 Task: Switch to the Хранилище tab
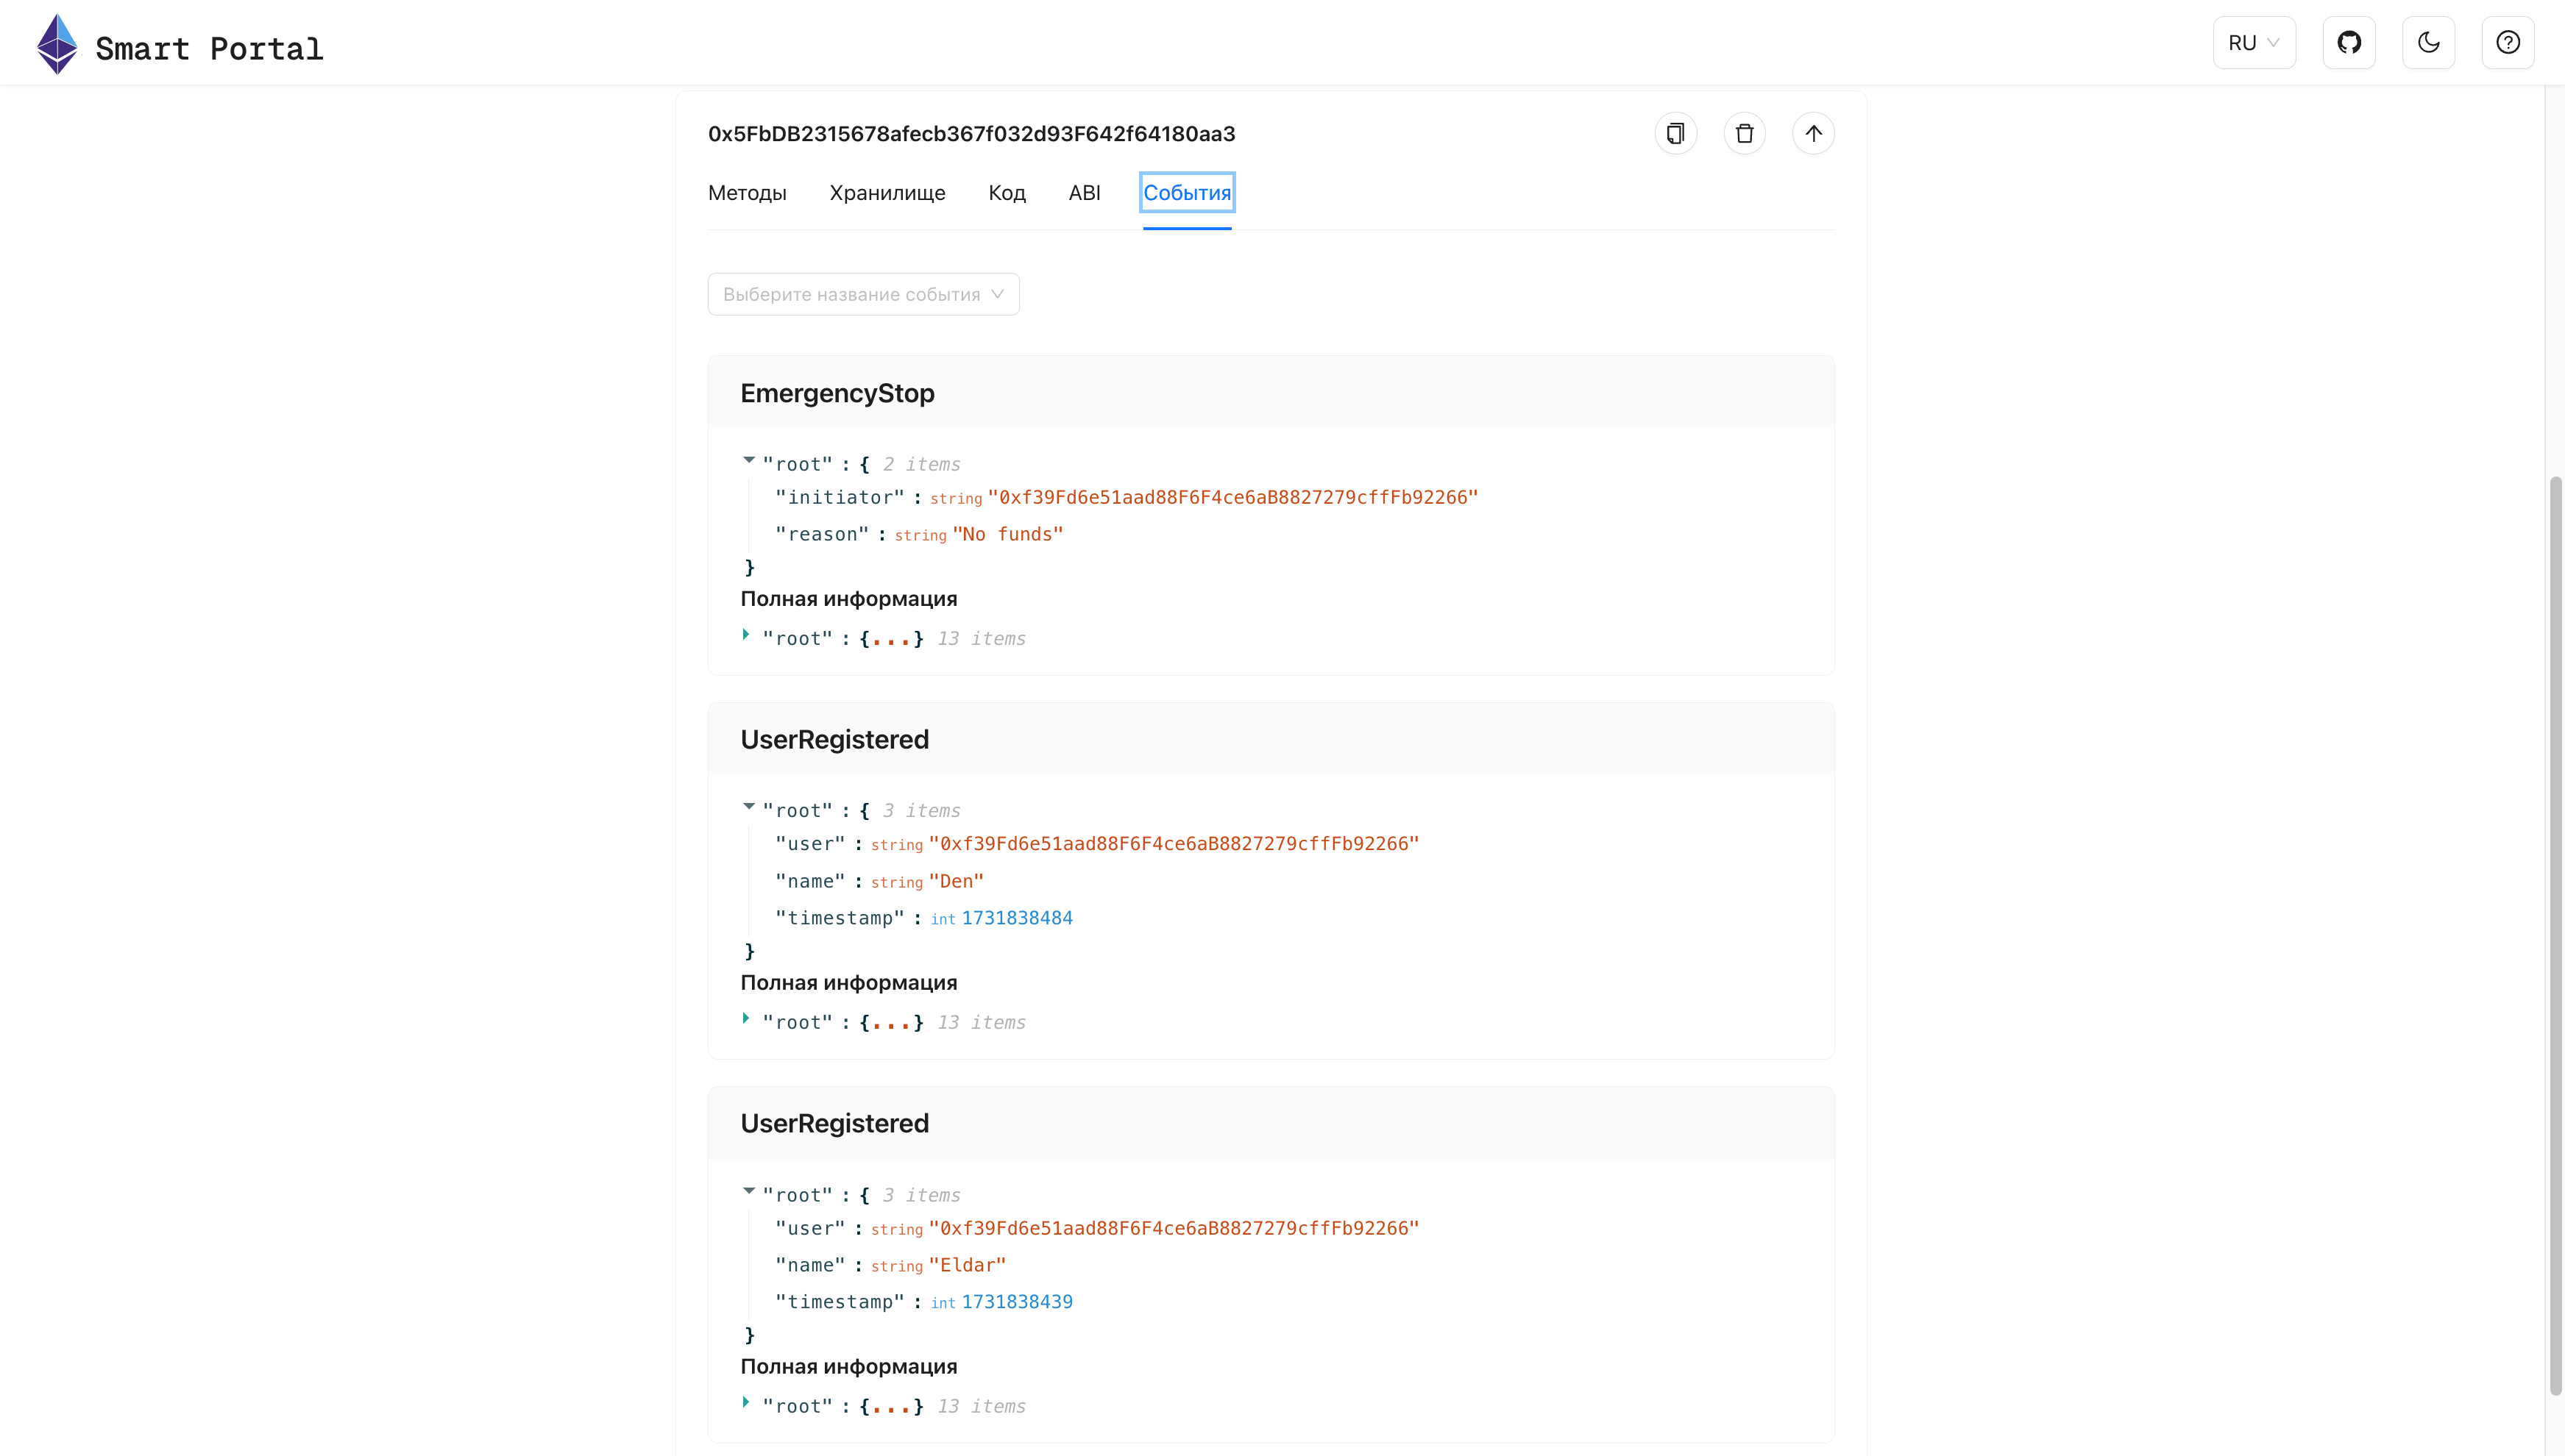(x=887, y=193)
